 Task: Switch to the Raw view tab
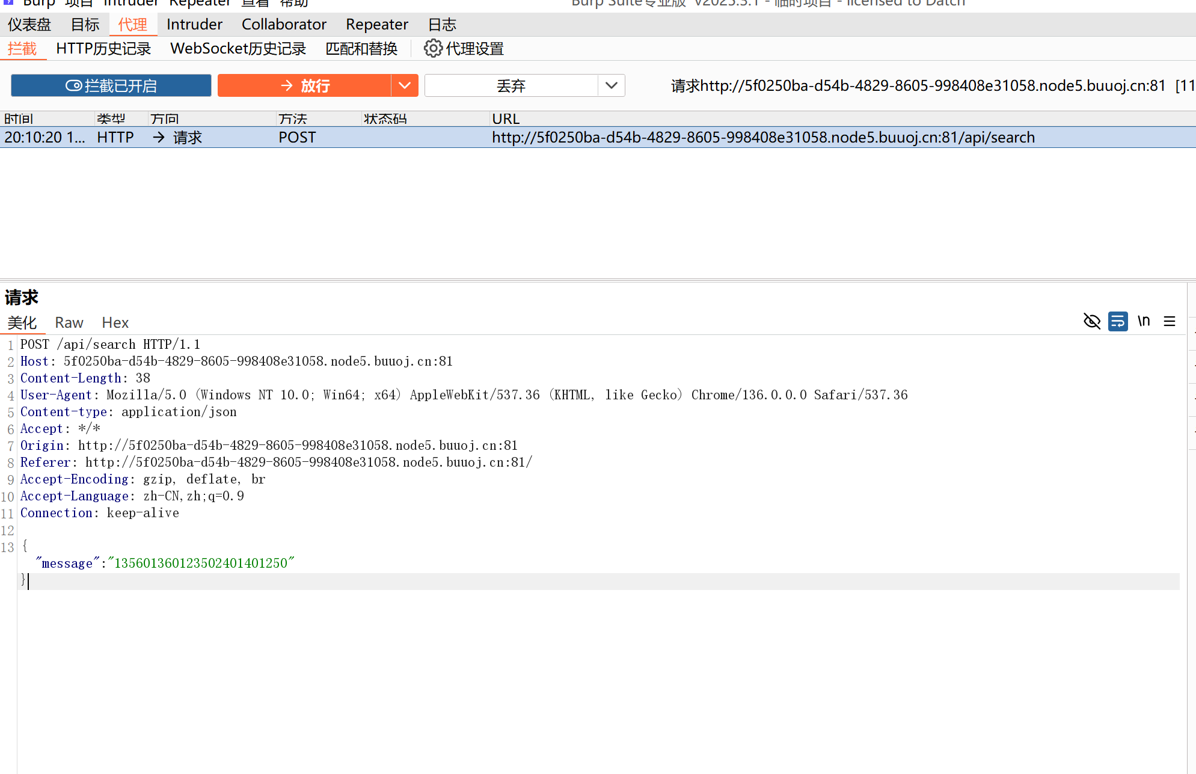click(69, 323)
